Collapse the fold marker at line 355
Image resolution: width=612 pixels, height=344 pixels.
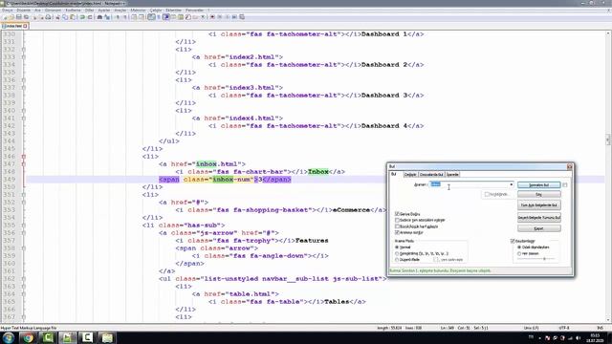coord(23,226)
